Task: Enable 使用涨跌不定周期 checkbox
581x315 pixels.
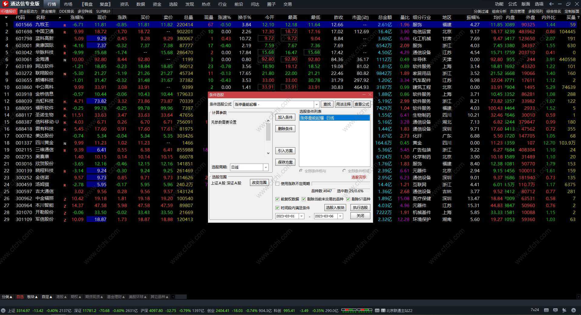Action: pos(277,183)
